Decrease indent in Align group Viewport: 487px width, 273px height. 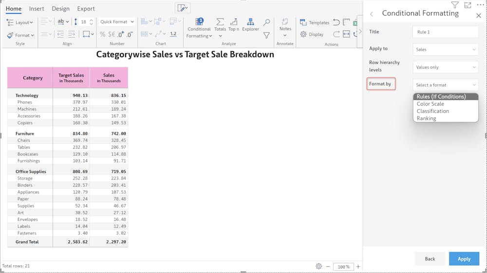pyautogui.click(x=60, y=34)
